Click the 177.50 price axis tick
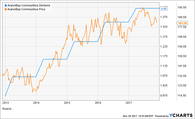This screenshot has width=195, height=119. click(x=182, y=27)
